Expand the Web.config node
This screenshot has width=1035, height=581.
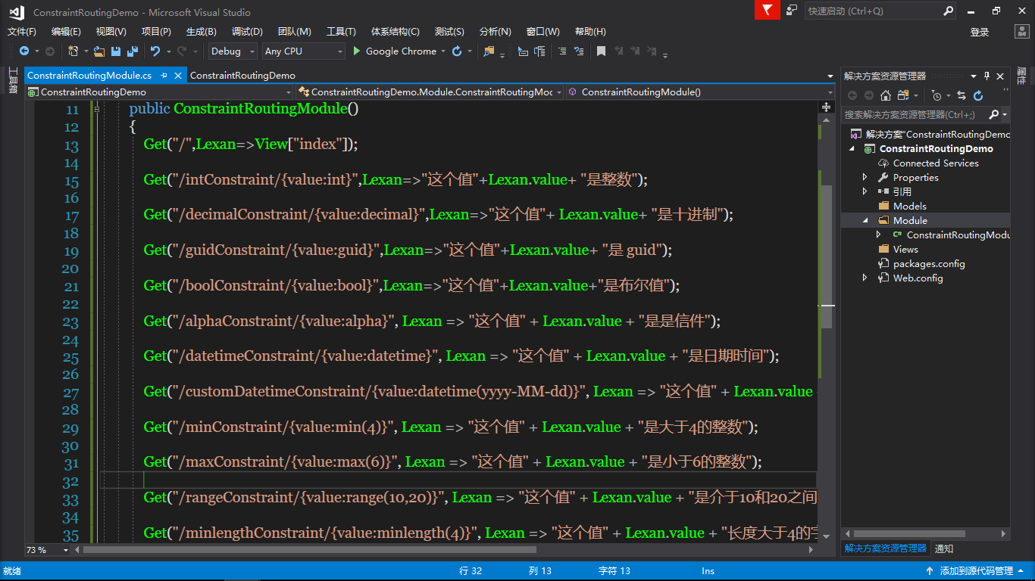coord(865,278)
